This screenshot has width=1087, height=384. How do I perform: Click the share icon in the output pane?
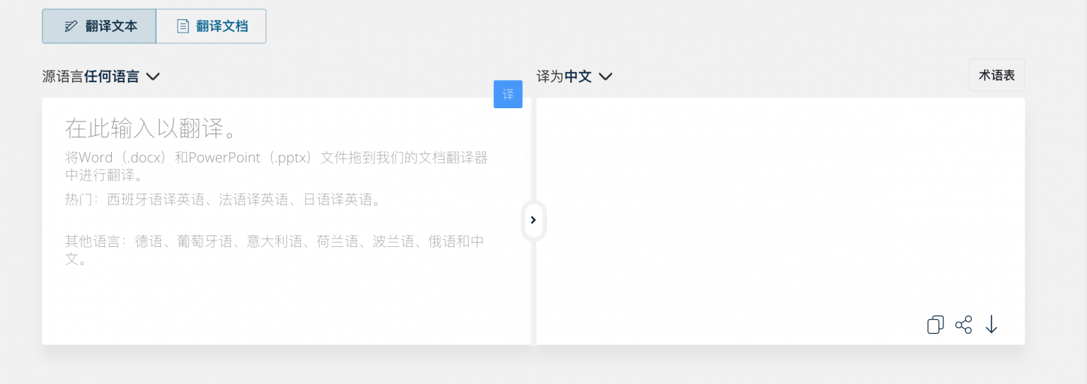[x=963, y=325]
